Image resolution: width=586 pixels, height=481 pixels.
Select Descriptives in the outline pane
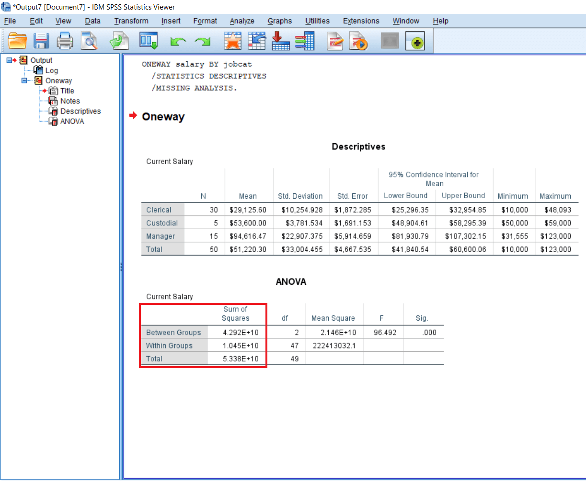[x=80, y=112]
